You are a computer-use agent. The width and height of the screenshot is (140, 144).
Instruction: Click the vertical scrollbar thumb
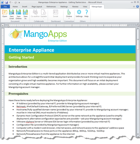[x=138, y=40]
